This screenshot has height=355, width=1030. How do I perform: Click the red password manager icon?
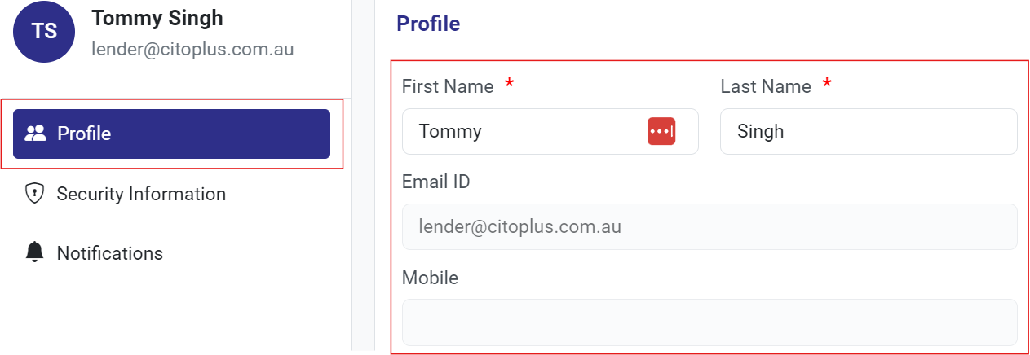pos(661,131)
